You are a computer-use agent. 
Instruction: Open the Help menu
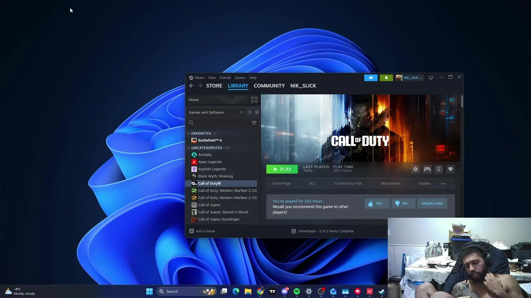pyautogui.click(x=253, y=77)
